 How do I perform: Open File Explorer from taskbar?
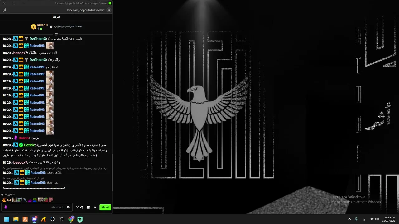(x=16, y=219)
